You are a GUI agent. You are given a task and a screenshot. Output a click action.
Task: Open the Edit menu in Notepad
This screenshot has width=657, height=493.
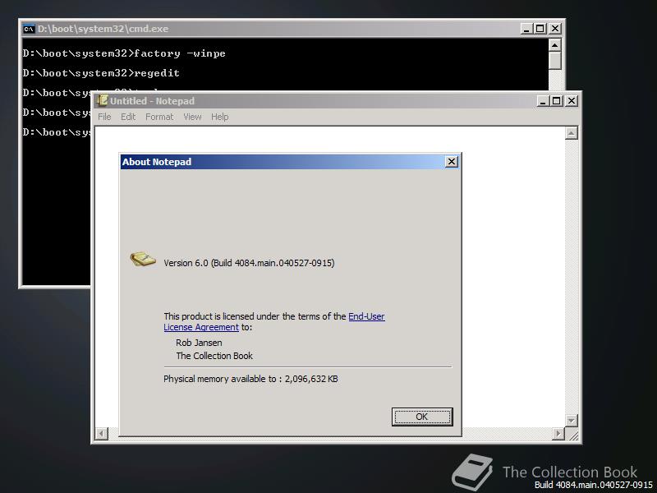click(128, 117)
